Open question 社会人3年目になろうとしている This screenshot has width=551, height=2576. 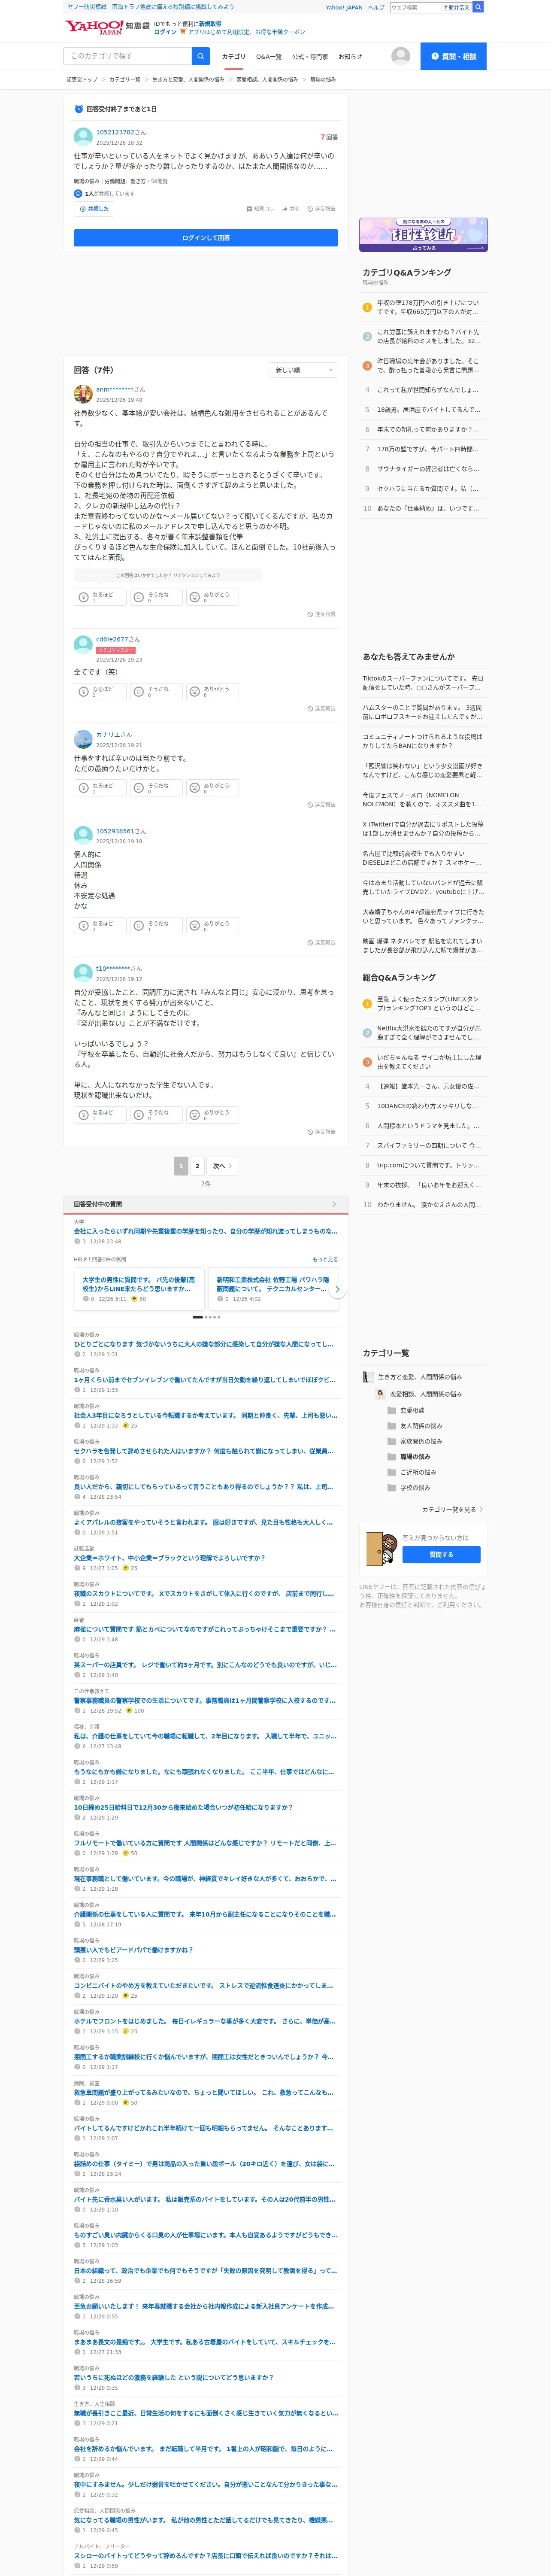pos(205,1415)
